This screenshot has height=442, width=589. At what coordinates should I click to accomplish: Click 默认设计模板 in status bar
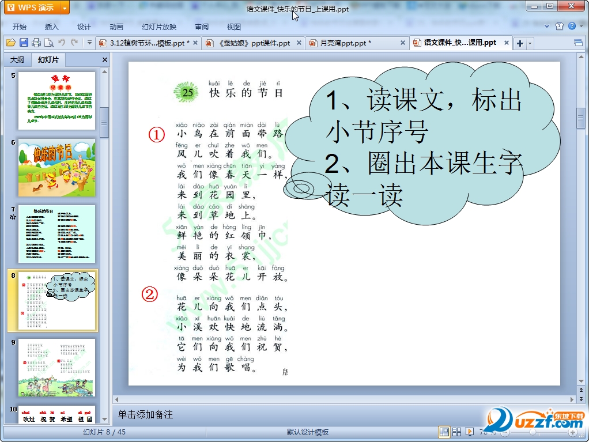(308, 432)
